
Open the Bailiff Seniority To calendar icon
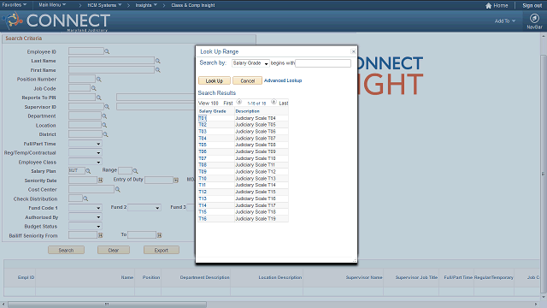(x=160, y=235)
